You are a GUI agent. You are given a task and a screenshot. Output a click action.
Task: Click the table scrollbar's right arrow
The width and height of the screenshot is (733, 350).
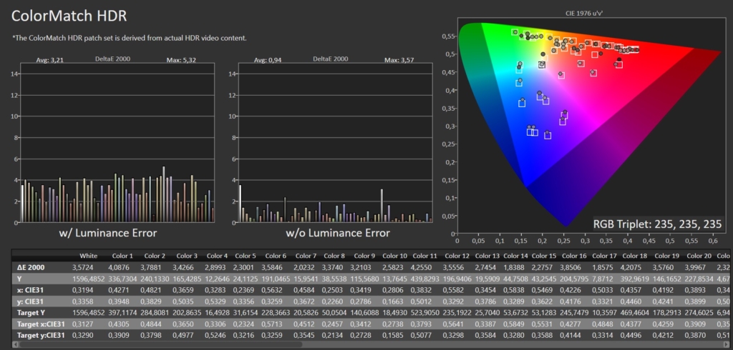pos(727,345)
